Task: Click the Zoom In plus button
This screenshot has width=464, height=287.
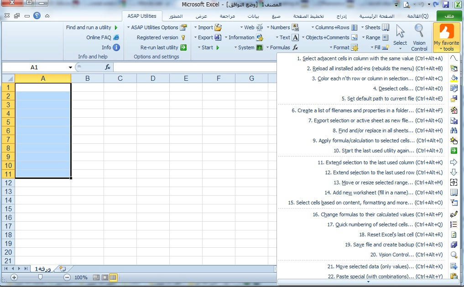Action: 14,277
